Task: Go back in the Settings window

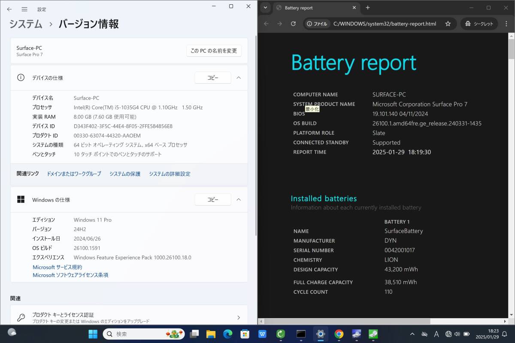Action: point(9,9)
